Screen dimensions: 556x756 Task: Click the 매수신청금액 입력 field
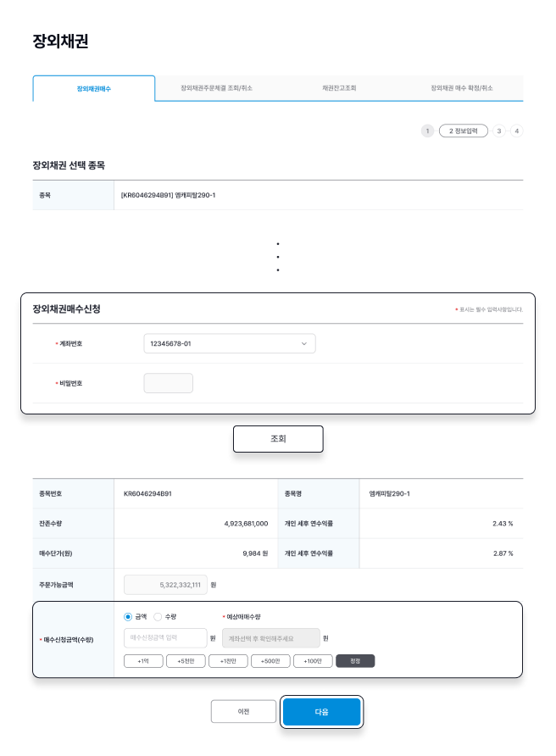165,638
